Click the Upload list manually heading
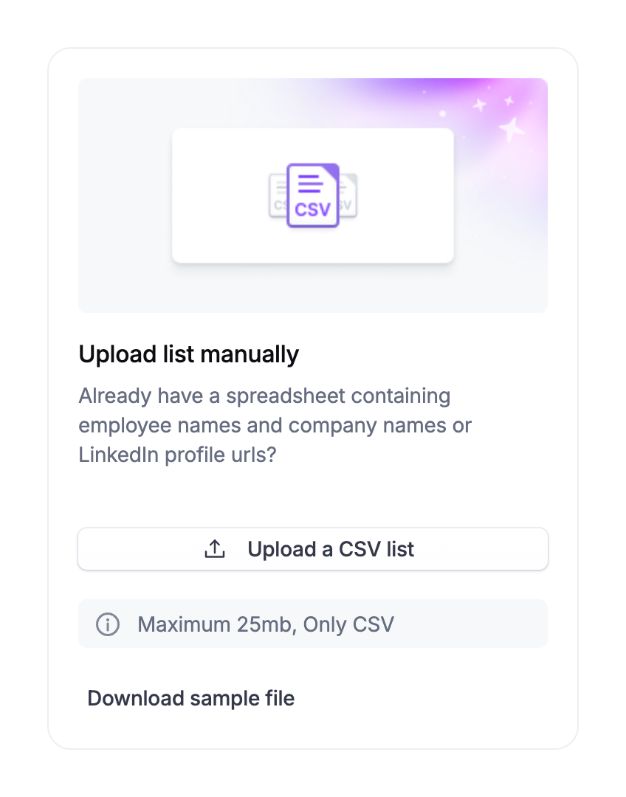Viewport: 626px width, 797px height. (188, 353)
